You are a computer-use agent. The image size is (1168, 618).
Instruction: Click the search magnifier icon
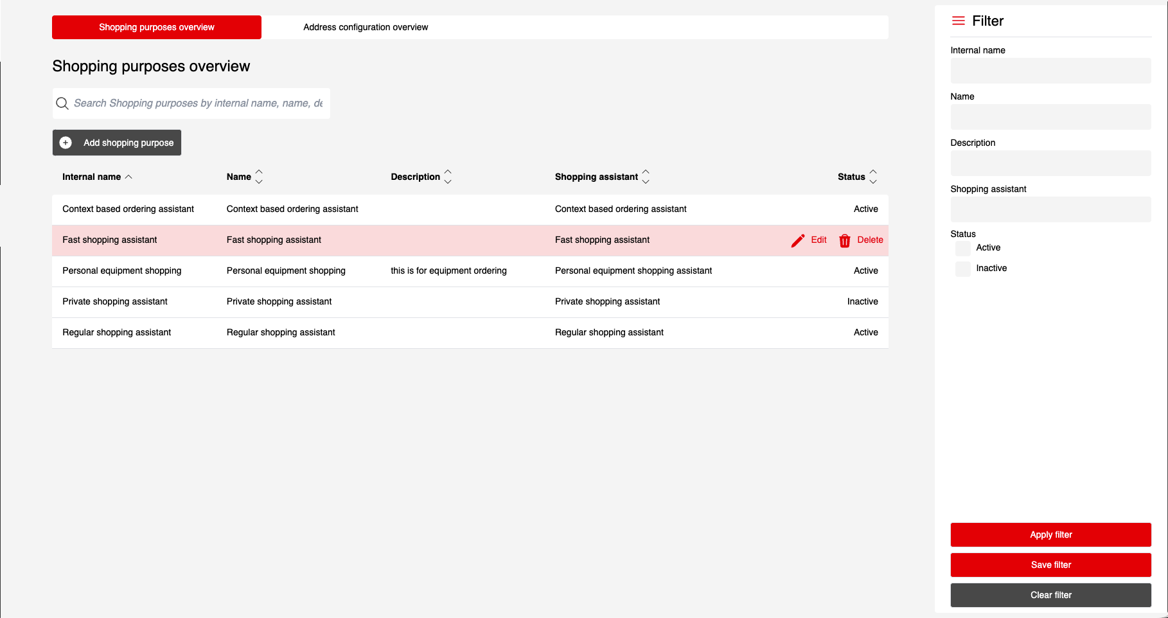(x=62, y=103)
